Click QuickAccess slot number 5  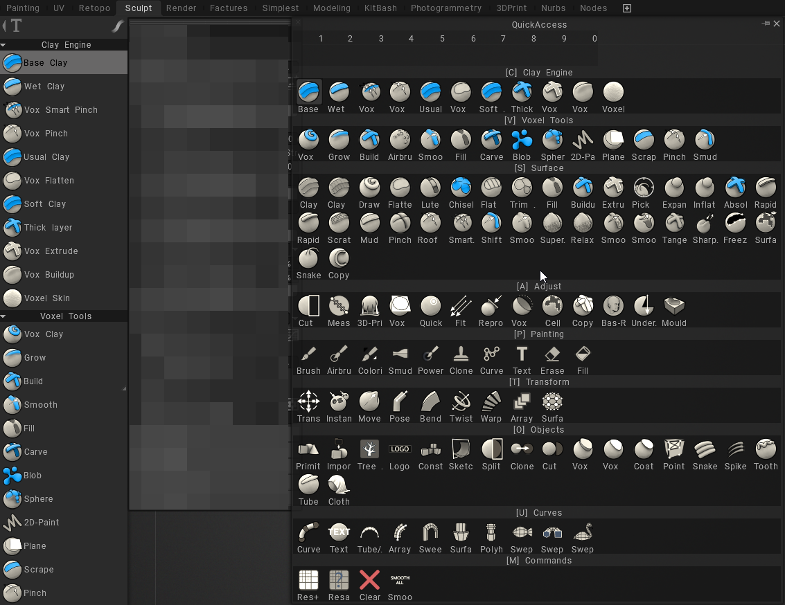point(442,39)
